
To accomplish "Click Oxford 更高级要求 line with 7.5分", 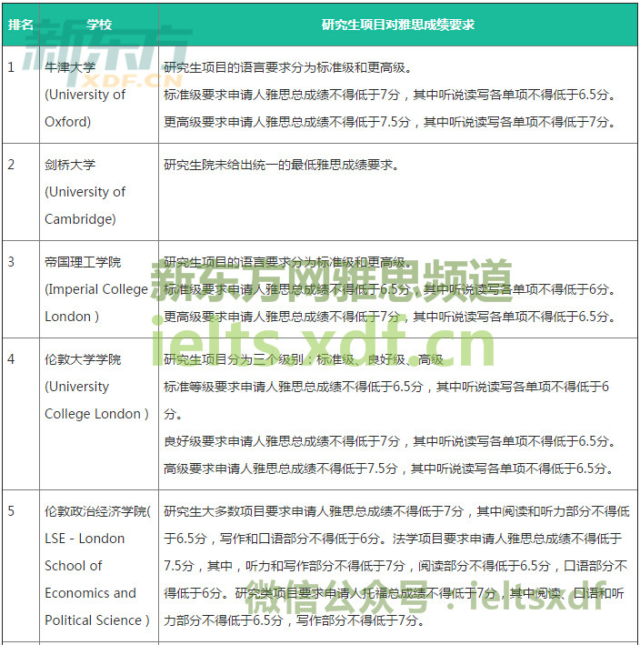I will 390,122.
